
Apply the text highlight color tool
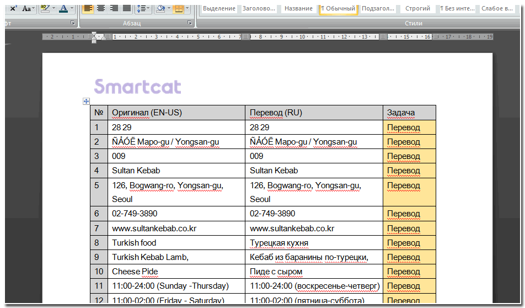45,8
